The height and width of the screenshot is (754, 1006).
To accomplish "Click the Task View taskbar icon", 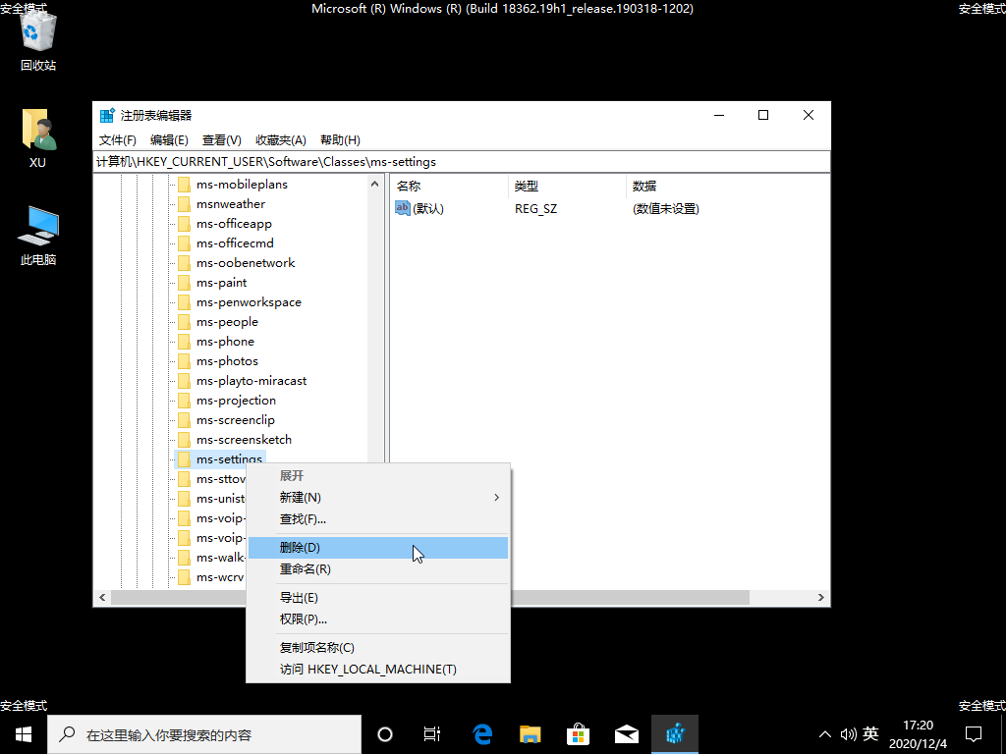I will (x=432, y=733).
